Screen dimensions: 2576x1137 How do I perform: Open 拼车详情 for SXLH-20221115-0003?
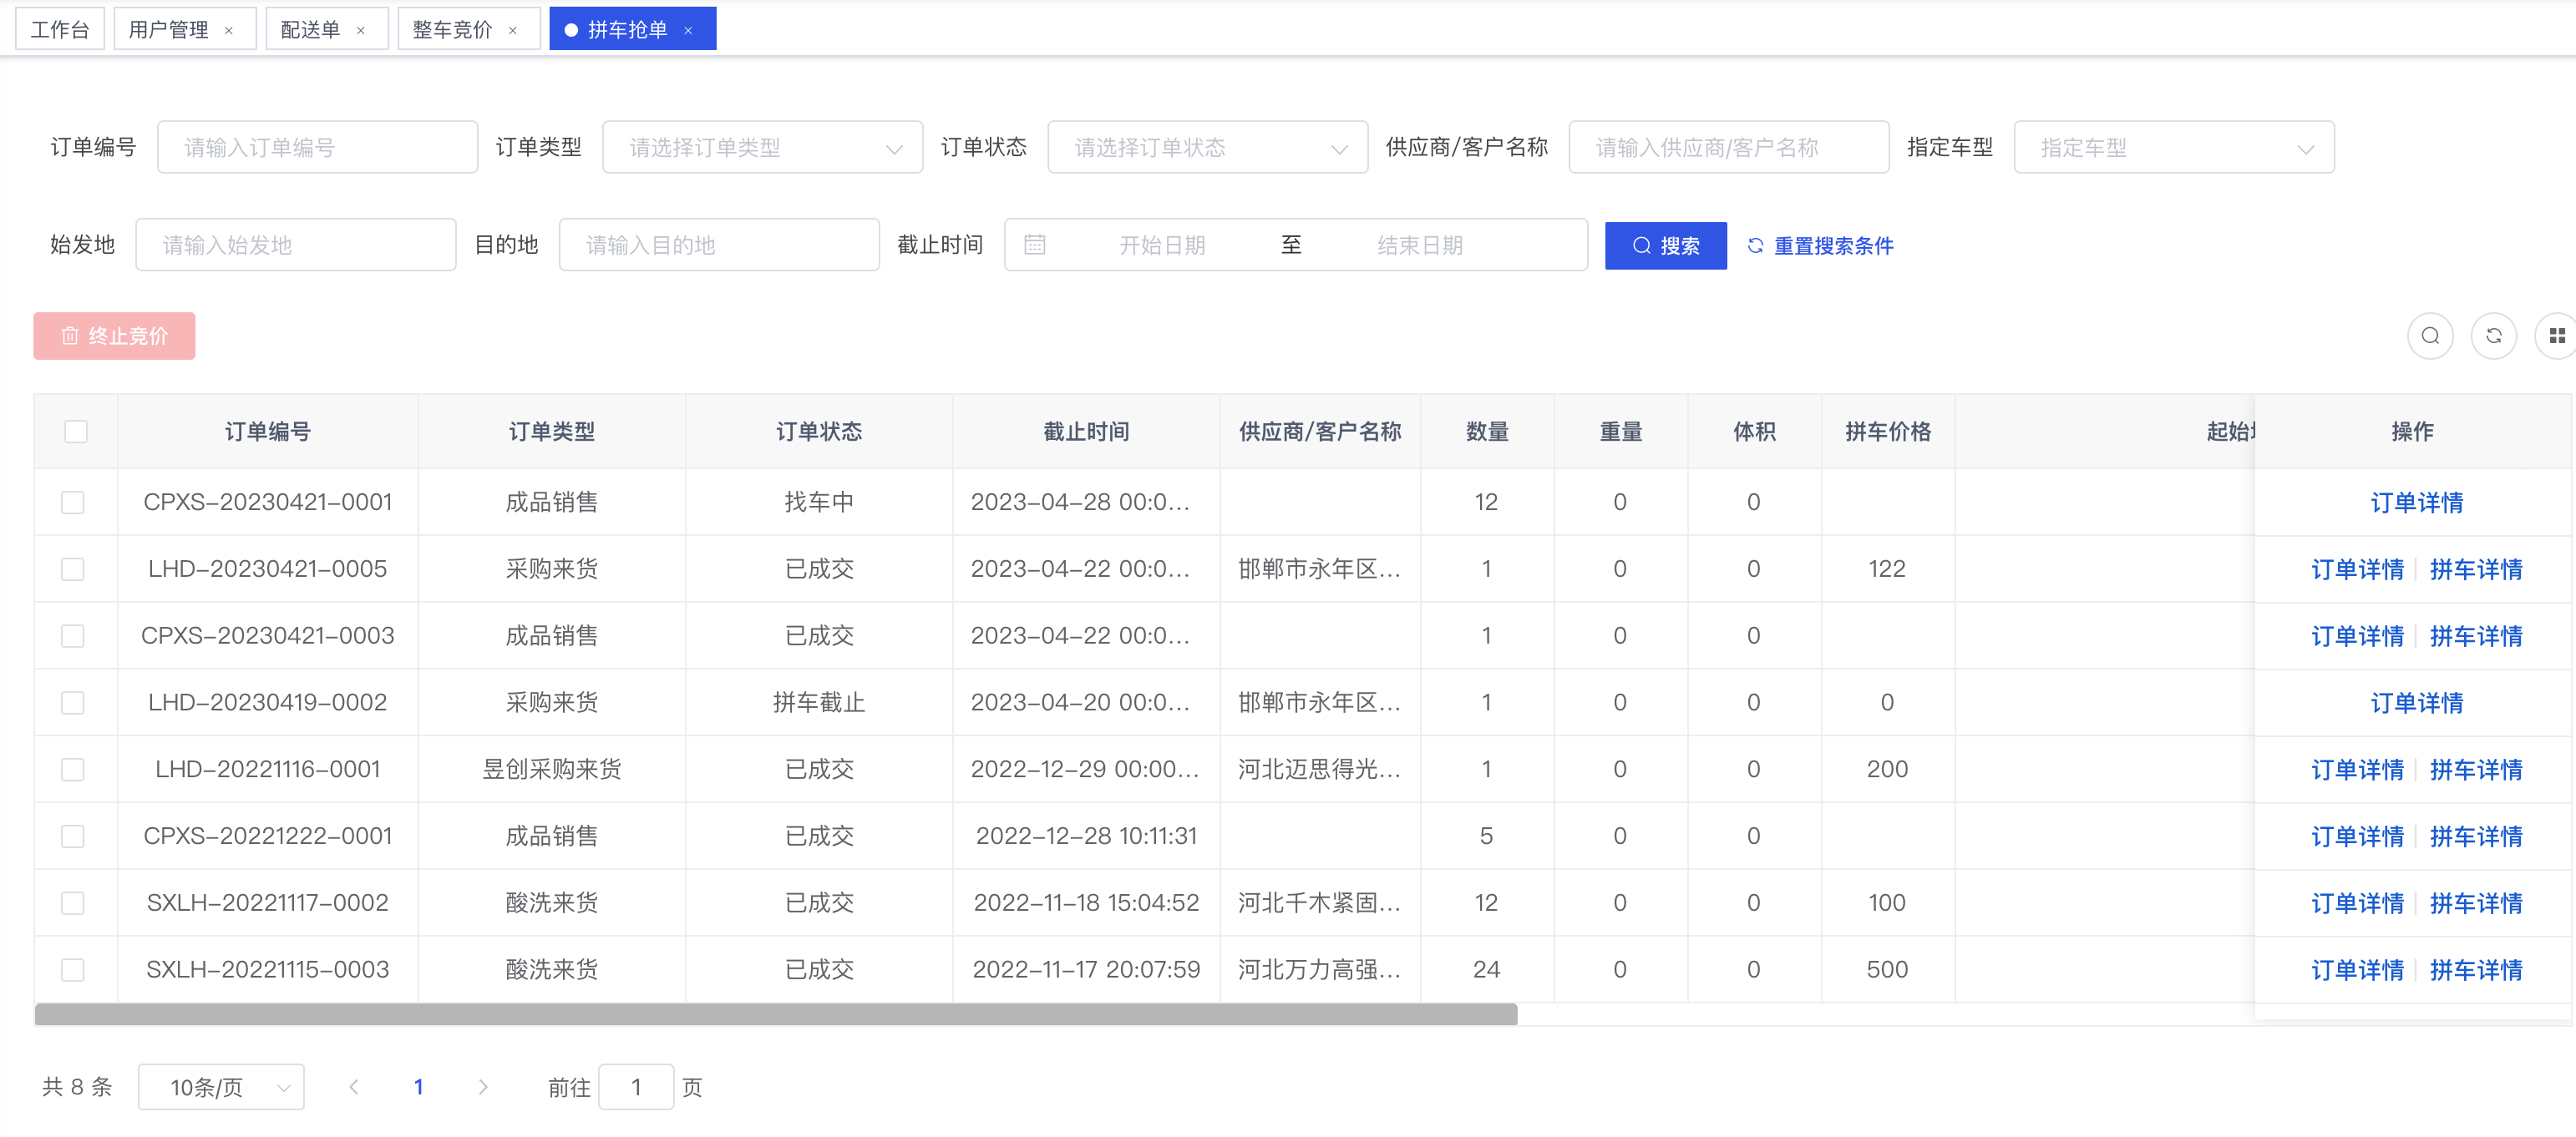2475,970
